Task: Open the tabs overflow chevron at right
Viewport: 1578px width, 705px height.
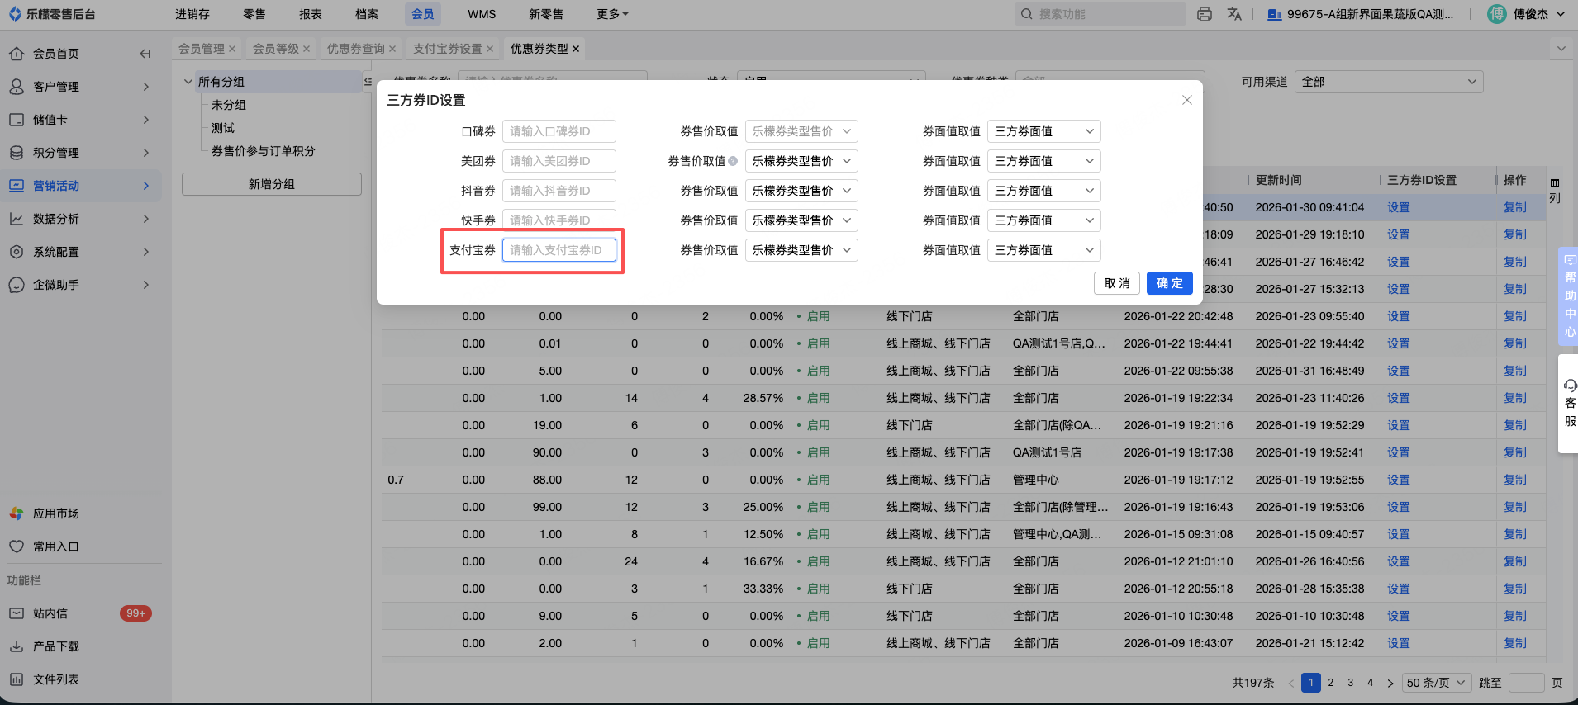Action: (1561, 49)
